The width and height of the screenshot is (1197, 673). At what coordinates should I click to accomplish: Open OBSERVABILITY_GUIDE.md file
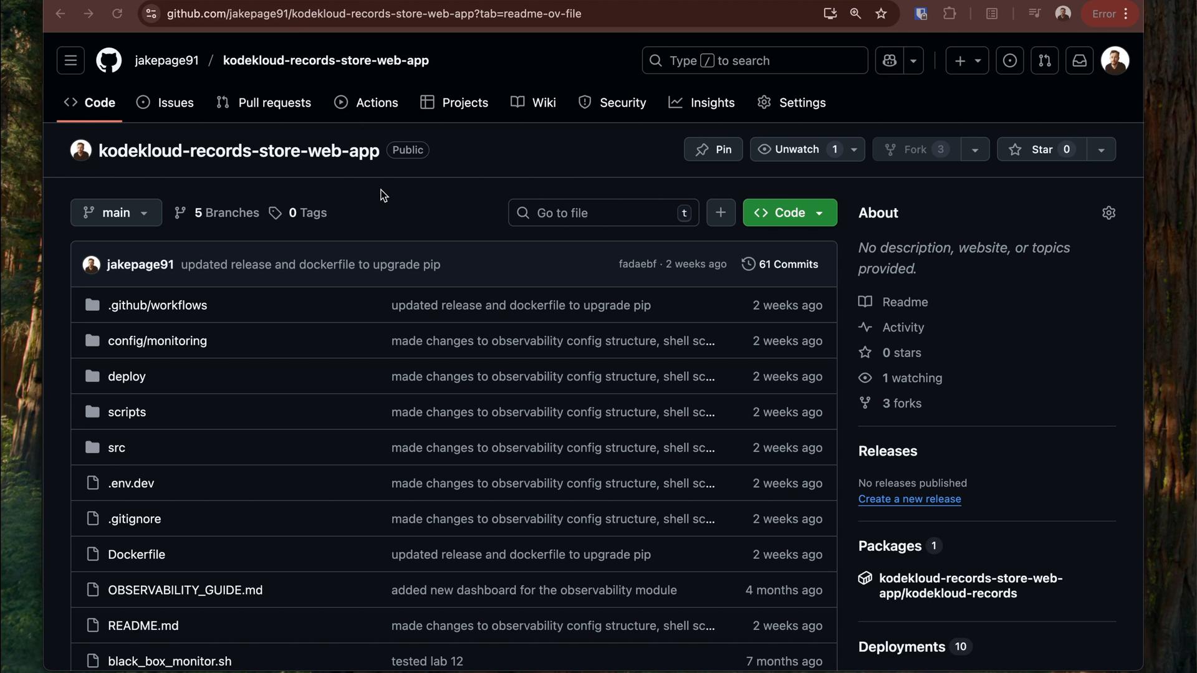point(185,590)
